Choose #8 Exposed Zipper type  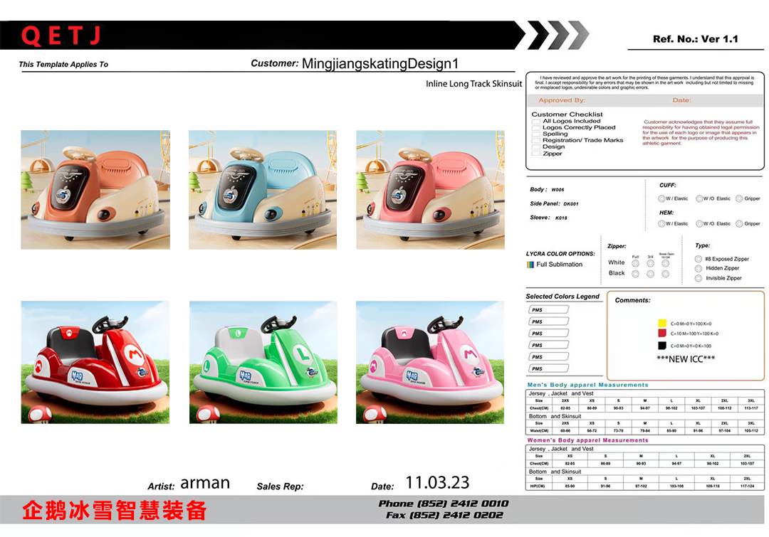(x=699, y=259)
